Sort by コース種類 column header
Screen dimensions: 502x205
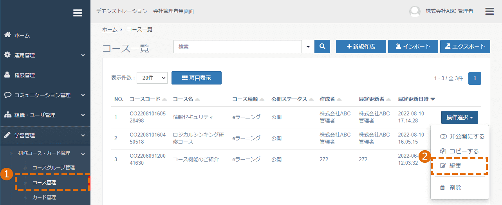pos(248,99)
